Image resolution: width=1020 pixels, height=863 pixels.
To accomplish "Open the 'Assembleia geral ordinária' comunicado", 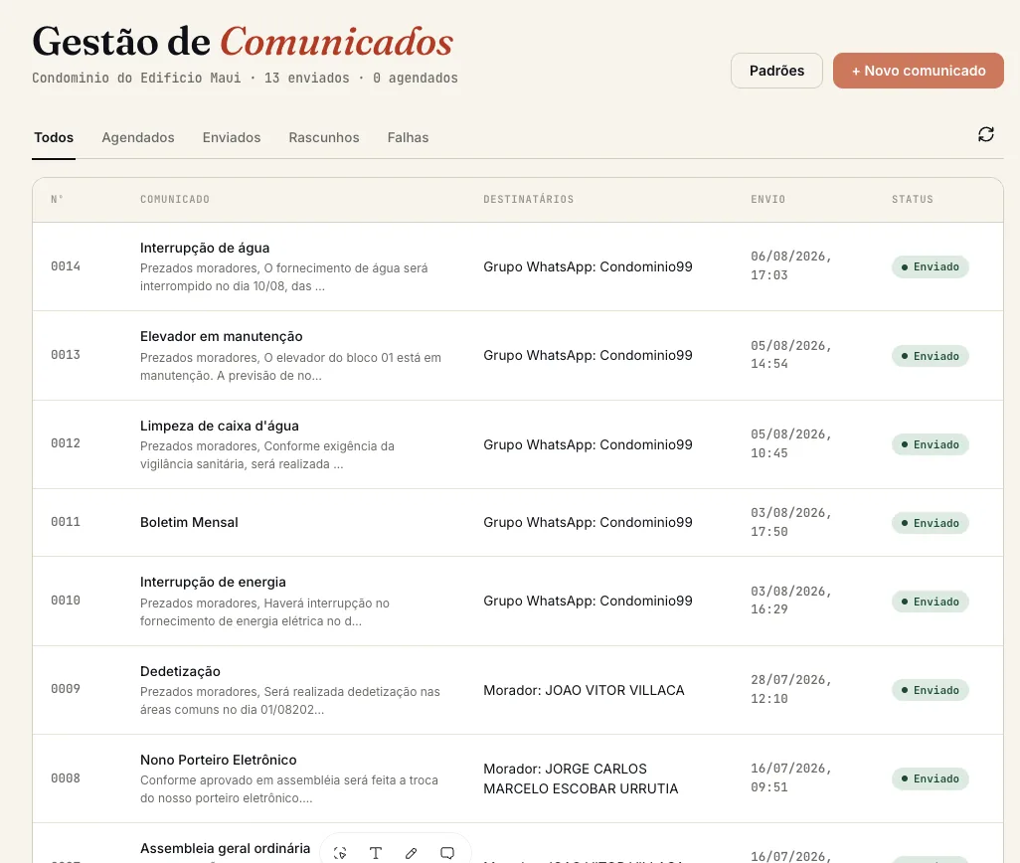I will 225,848.
